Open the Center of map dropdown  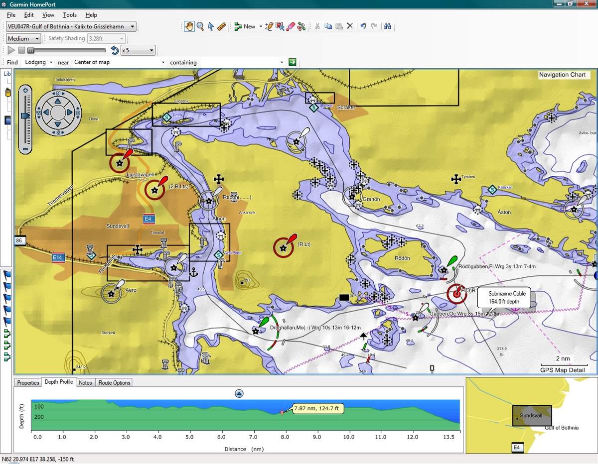(x=119, y=62)
